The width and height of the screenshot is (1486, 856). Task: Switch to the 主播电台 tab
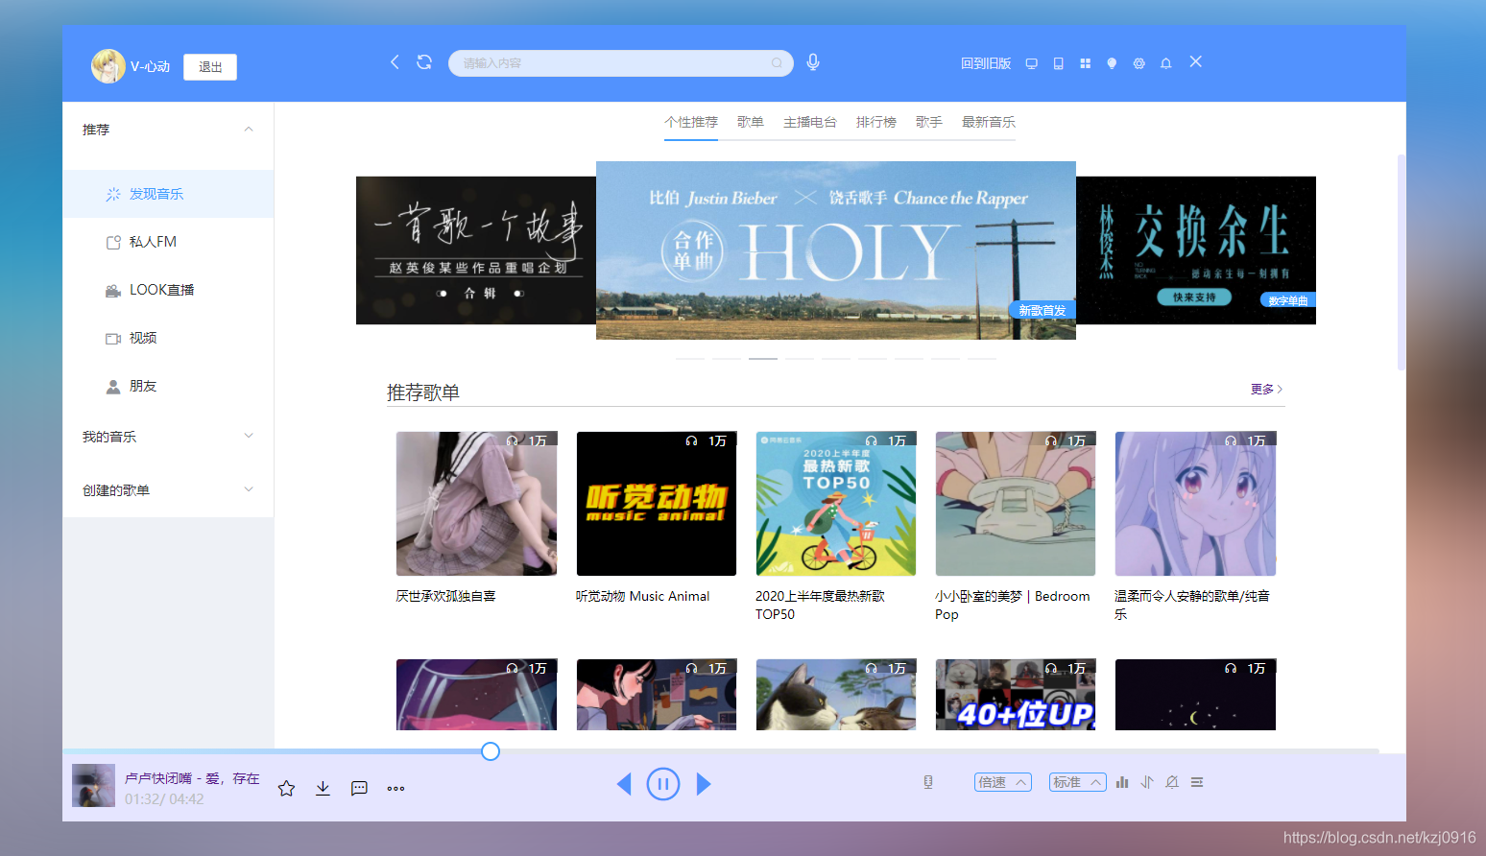pyautogui.click(x=810, y=122)
